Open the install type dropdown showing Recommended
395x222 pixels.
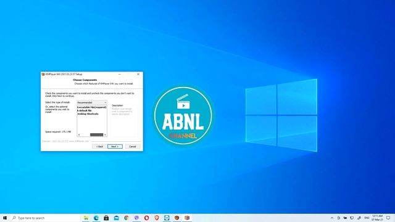92,102
